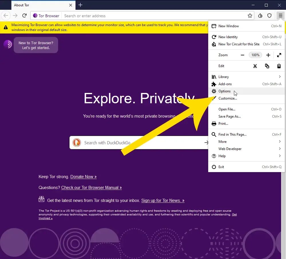Click the newsletter envelope icon

coord(41,199)
